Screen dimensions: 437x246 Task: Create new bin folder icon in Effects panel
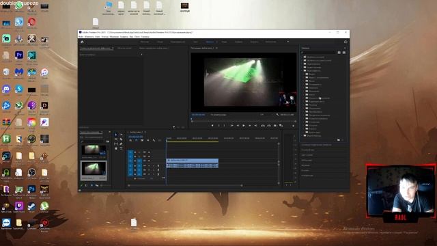[339, 139]
